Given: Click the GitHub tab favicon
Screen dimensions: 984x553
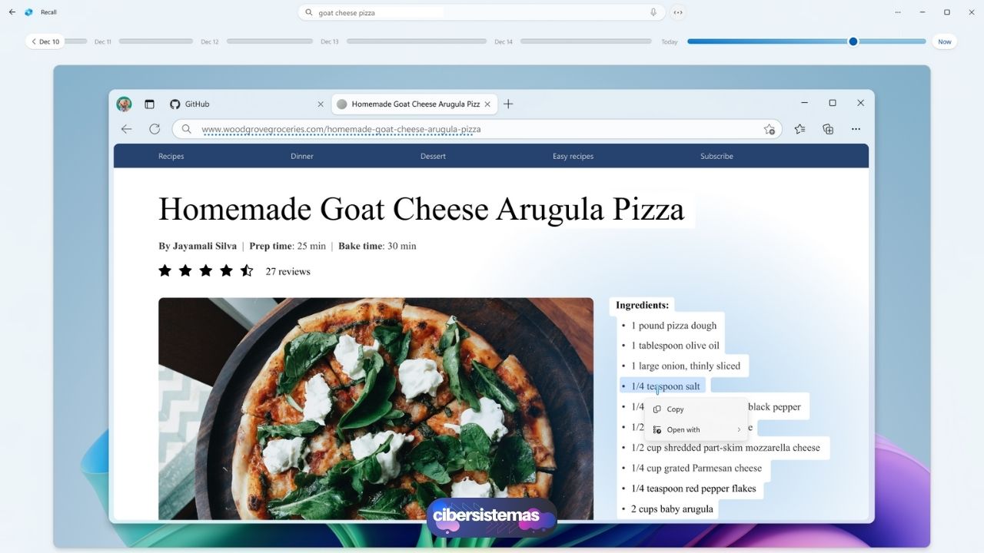Looking at the screenshot, I should click(175, 104).
